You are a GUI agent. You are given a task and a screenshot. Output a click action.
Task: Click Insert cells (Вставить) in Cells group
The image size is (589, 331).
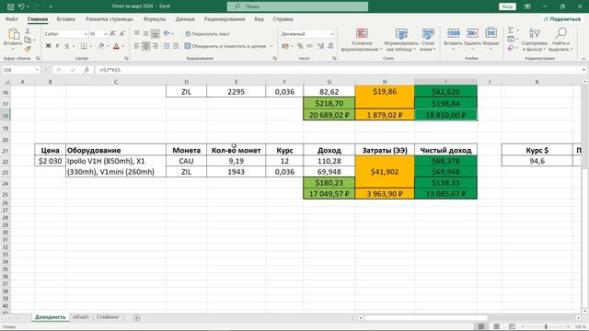(x=453, y=40)
